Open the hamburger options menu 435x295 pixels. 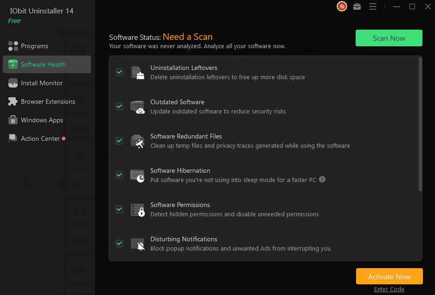pos(373,6)
